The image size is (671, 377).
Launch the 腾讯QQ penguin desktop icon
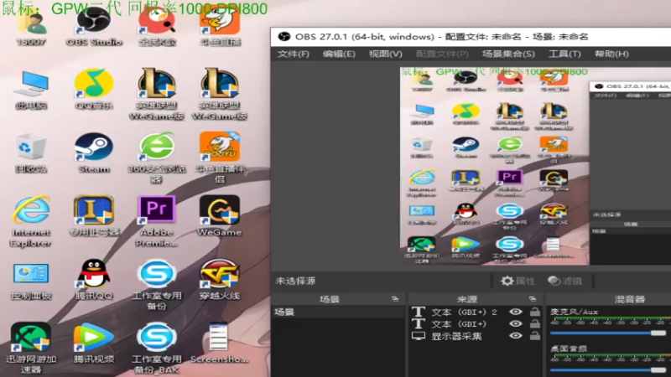coord(94,280)
